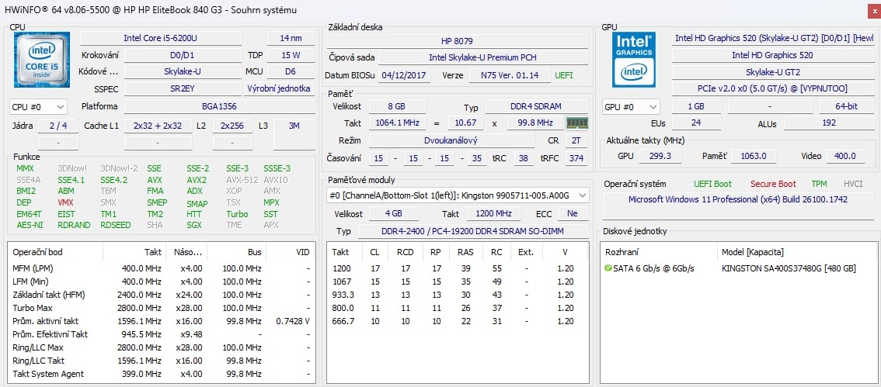
Task: Click the tRFC 374 value
Action: [x=576, y=159]
